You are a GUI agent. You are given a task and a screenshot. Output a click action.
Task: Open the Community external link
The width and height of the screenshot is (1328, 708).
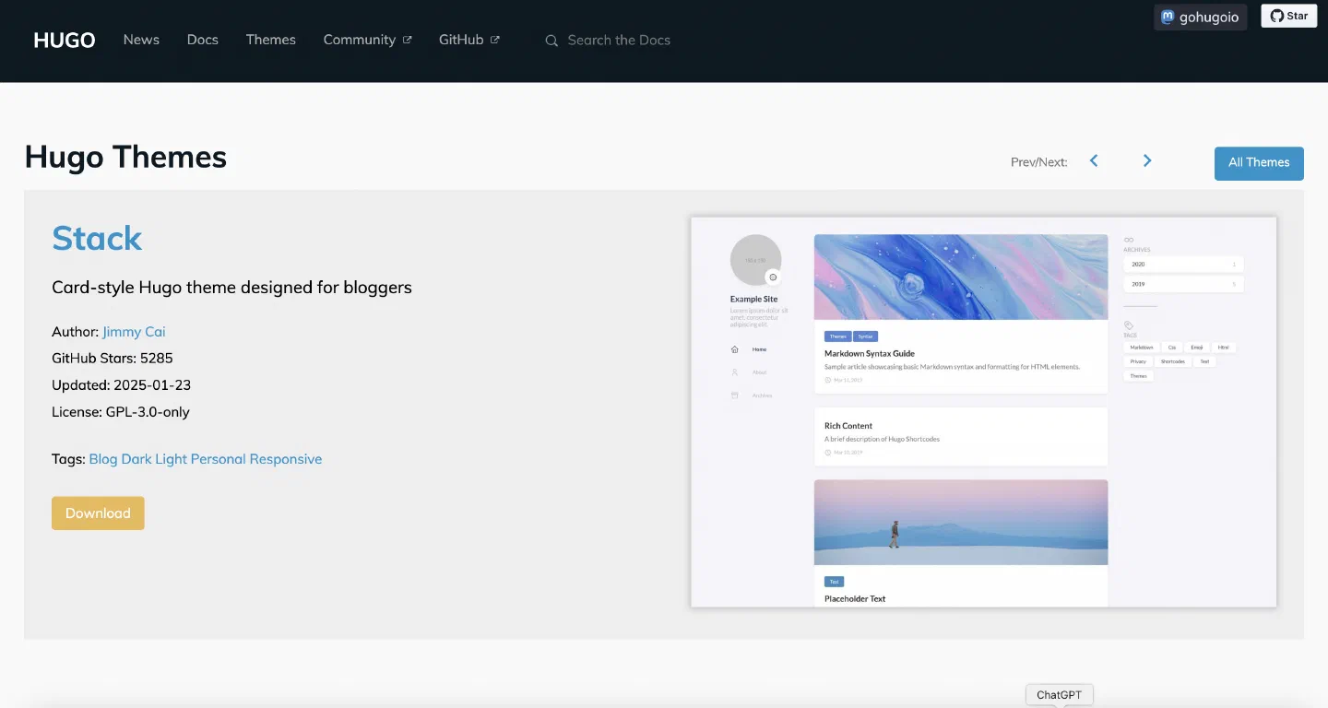[367, 40]
